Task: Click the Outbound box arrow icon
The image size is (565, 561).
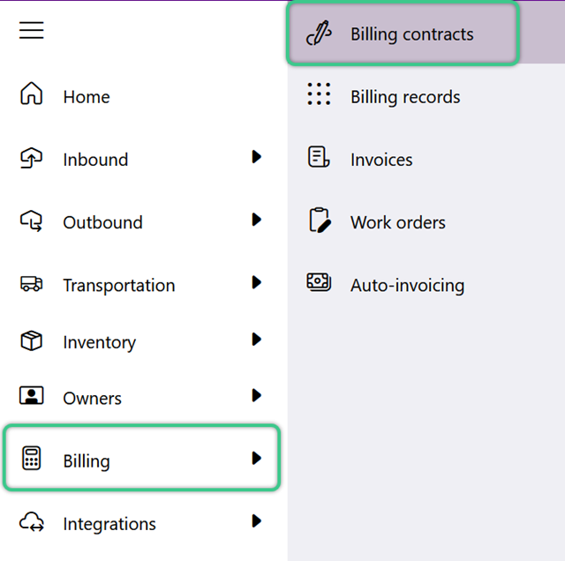Action: 31,221
